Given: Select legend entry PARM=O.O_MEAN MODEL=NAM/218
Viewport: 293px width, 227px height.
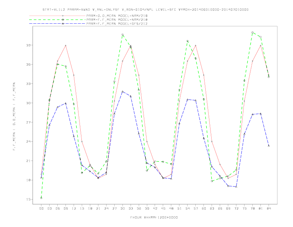Looking at the screenshot, I should point(117,16).
